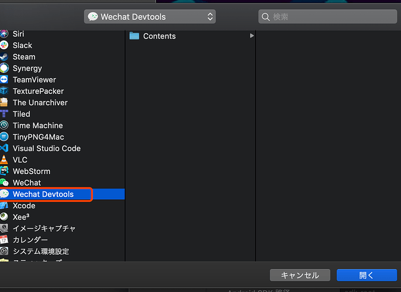Click the TinyPNG4Mac app icon

coord(4,137)
